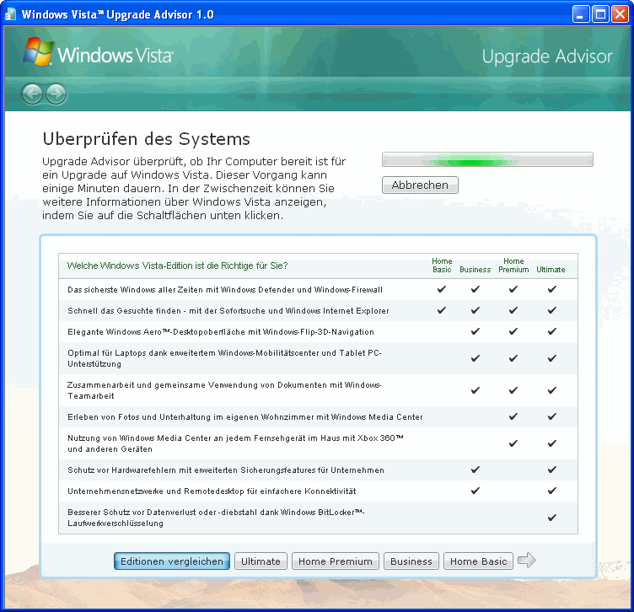Screen dimensions: 634x612
Task: Click the gray next arrow after Home Basic
Action: tap(527, 561)
